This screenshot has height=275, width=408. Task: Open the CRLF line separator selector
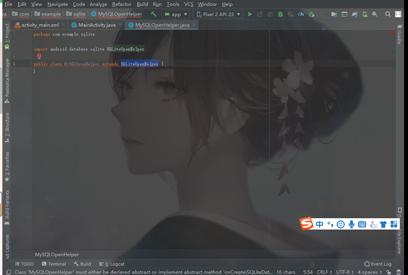[x=324, y=272]
